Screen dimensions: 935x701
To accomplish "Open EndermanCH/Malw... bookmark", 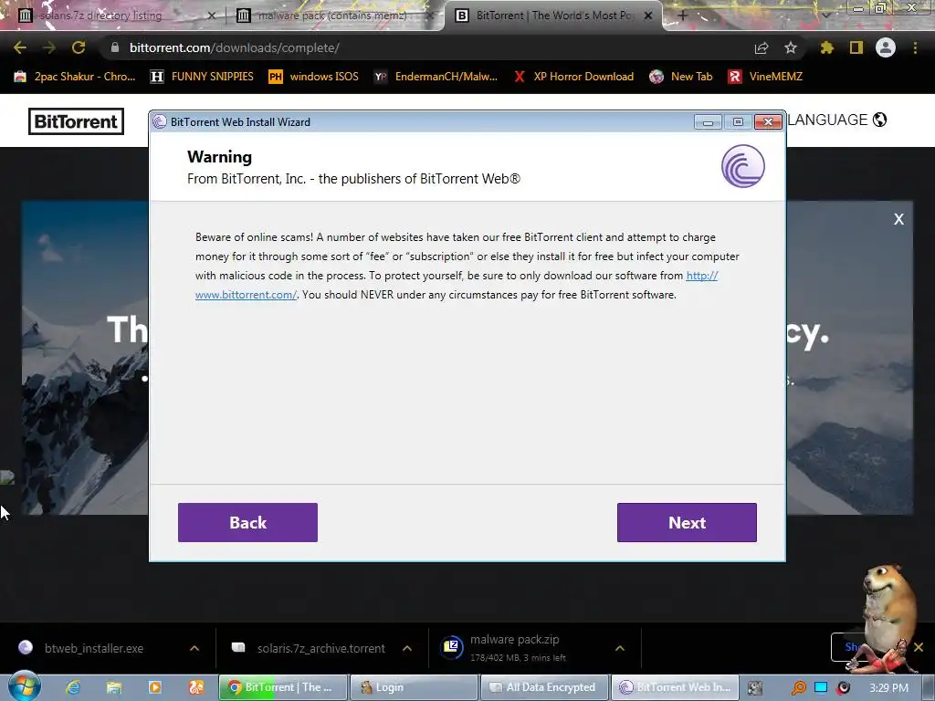I will tap(436, 77).
